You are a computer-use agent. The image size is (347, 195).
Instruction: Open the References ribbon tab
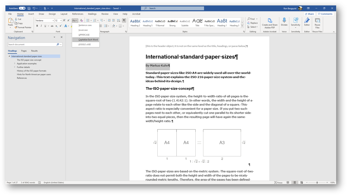point(78,14)
